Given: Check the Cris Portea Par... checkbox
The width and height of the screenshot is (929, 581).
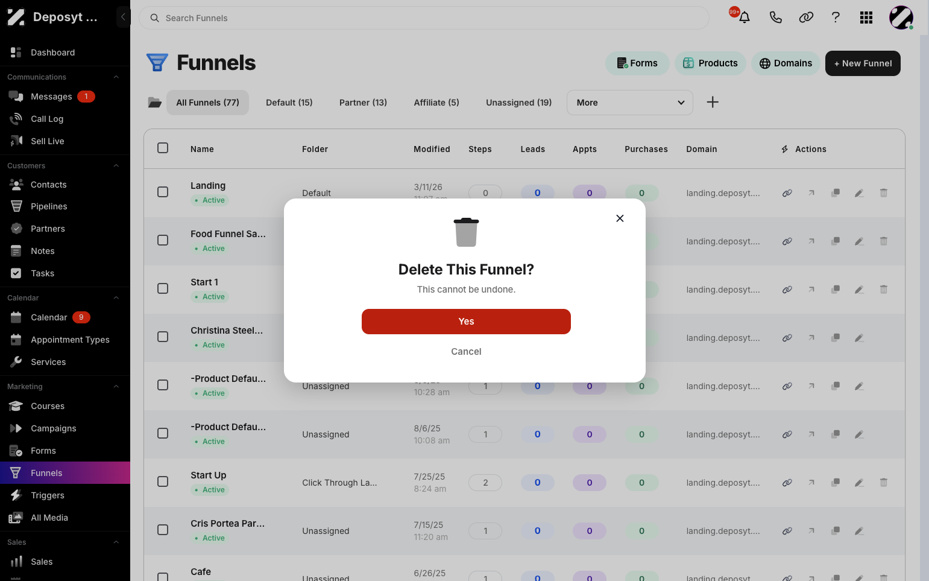Looking at the screenshot, I should 163,530.
